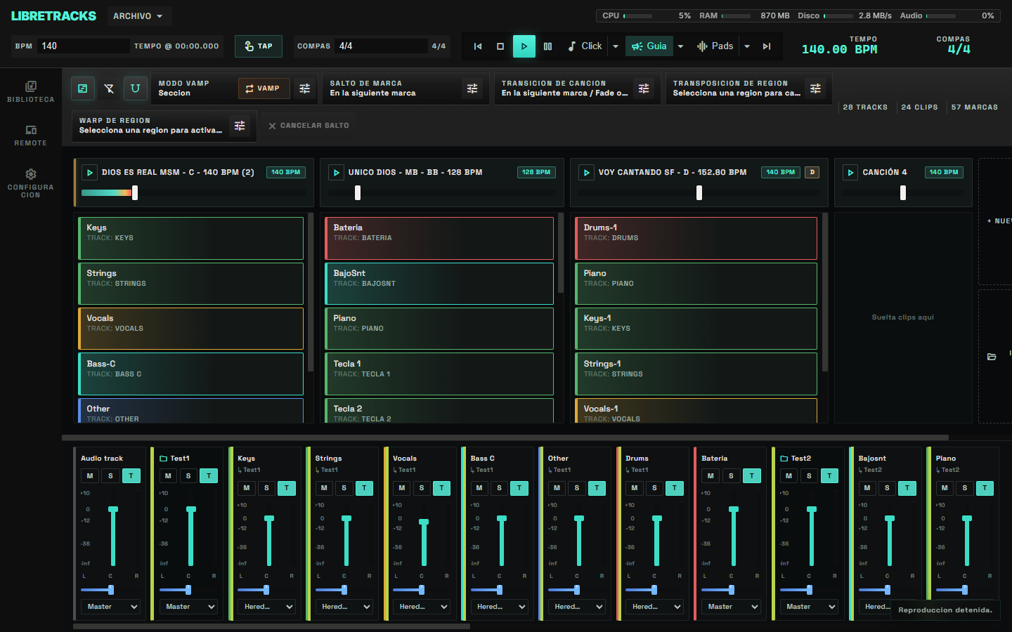Screen dimensions: 1012x632
Task: Click the BPM input field
Action: 83,46
